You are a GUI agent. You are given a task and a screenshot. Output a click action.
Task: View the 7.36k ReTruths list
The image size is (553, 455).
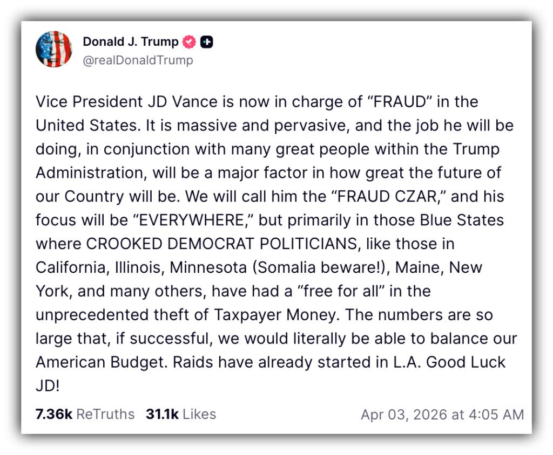[x=85, y=414]
